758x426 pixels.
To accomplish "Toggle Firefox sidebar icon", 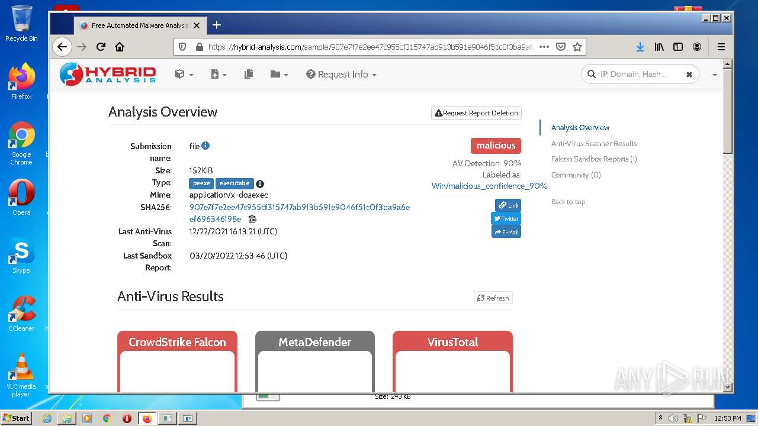I will (678, 47).
